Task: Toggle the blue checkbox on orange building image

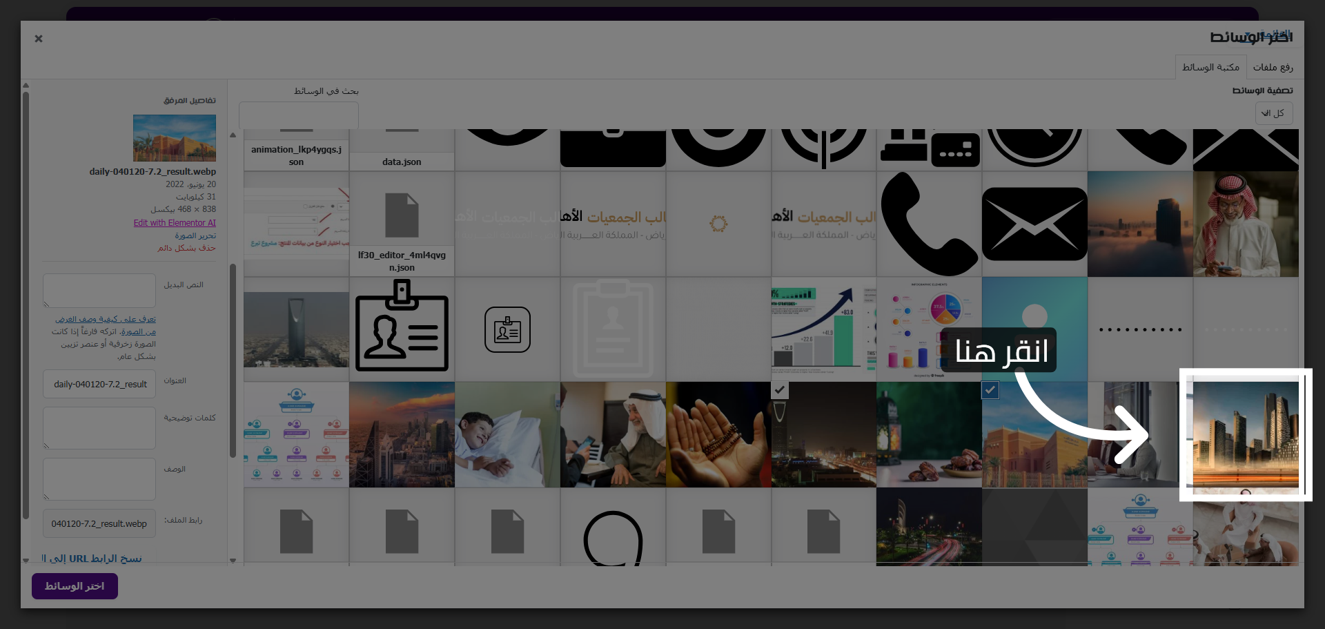Action: pyautogui.click(x=990, y=390)
